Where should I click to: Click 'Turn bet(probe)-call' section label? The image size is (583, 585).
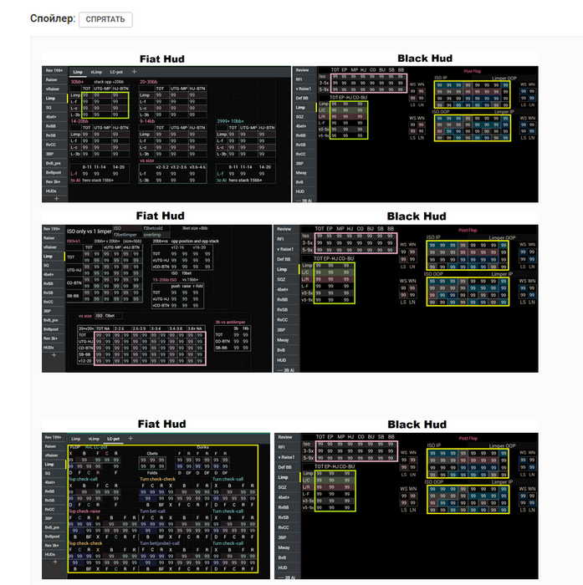point(160,543)
